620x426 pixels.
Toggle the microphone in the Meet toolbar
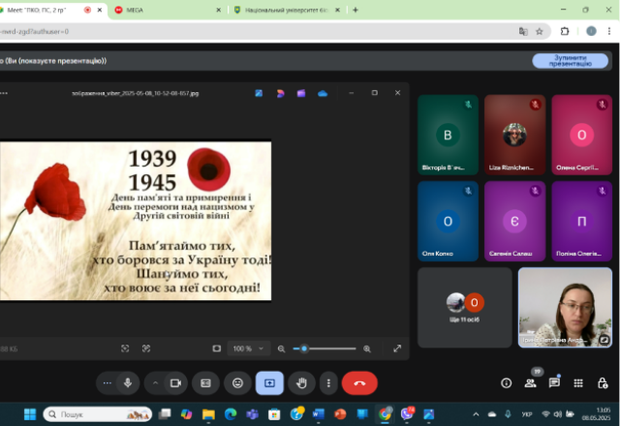coord(127,383)
